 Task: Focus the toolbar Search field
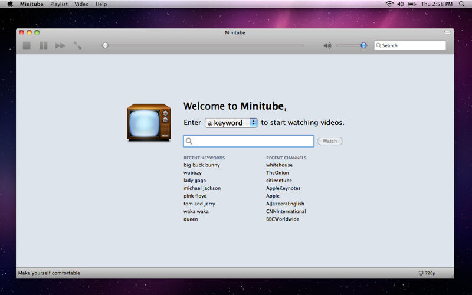click(x=409, y=45)
